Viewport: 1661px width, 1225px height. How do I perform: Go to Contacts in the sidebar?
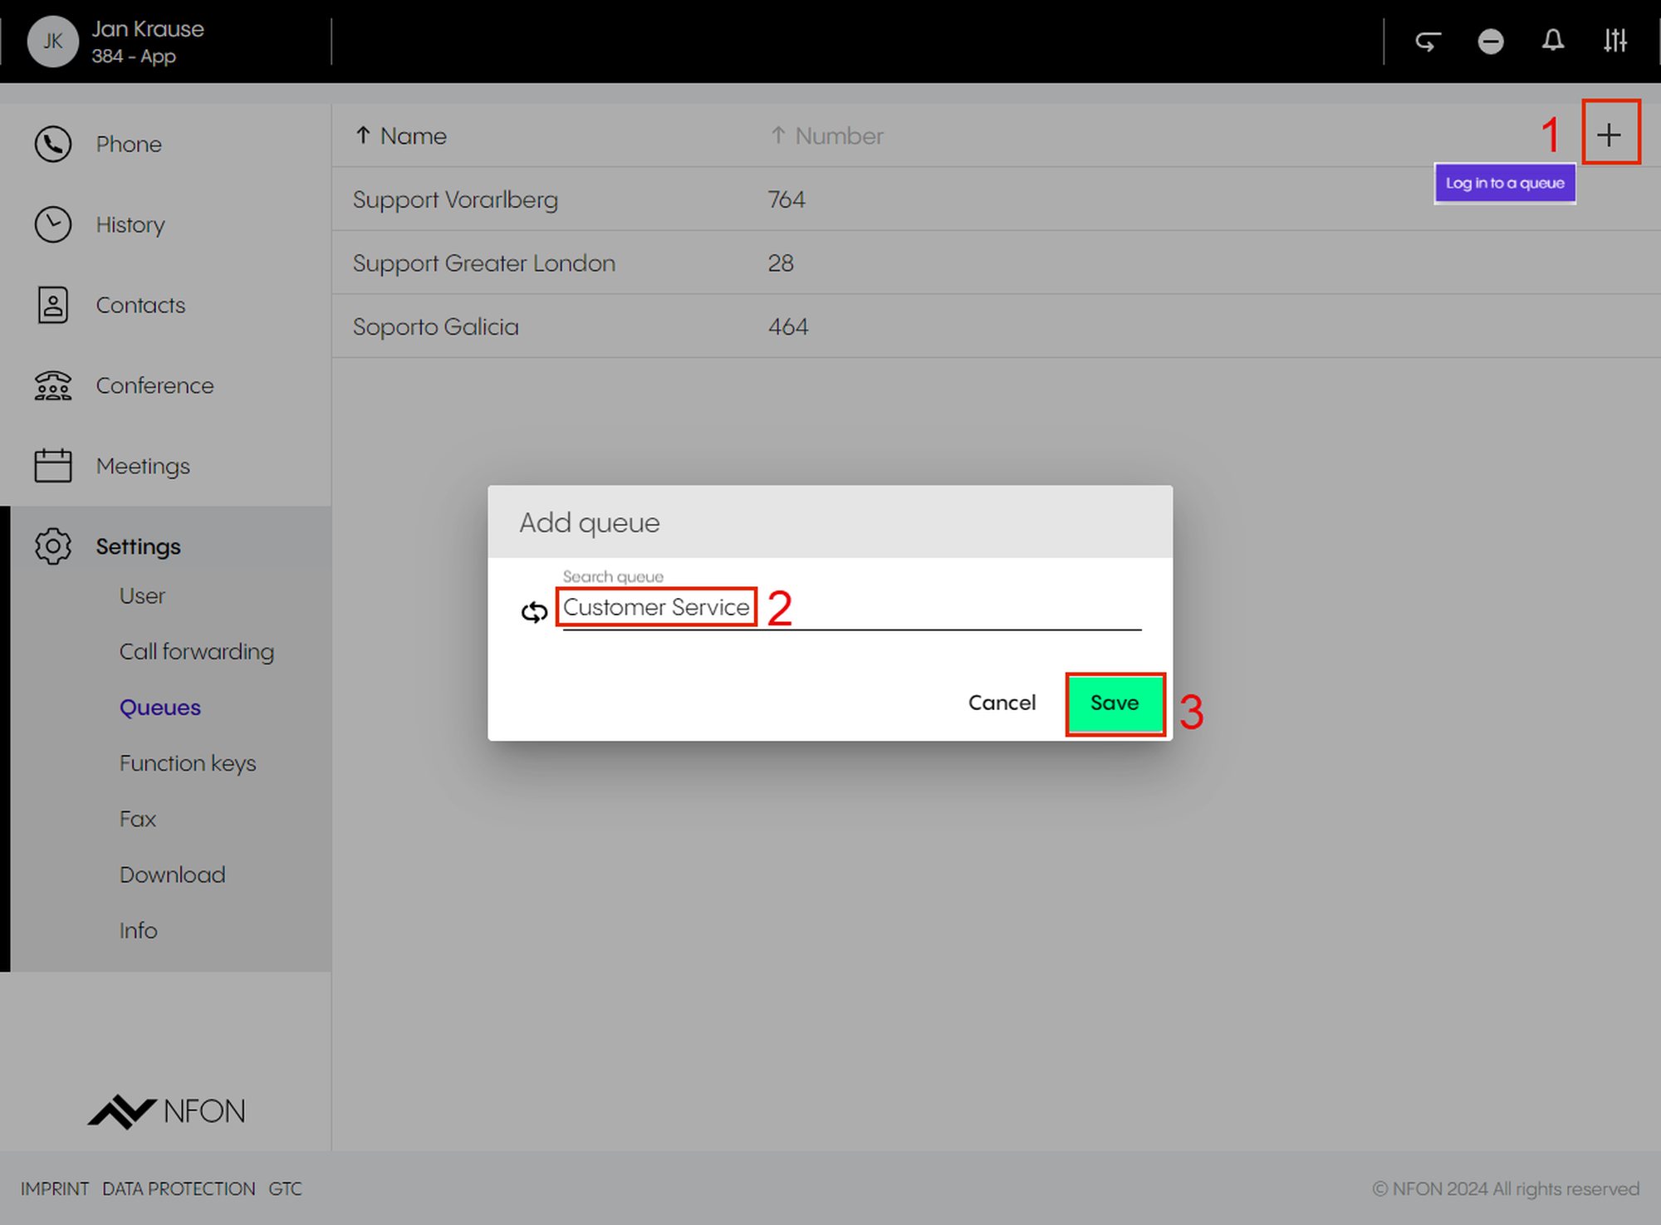[x=140, y=306]
